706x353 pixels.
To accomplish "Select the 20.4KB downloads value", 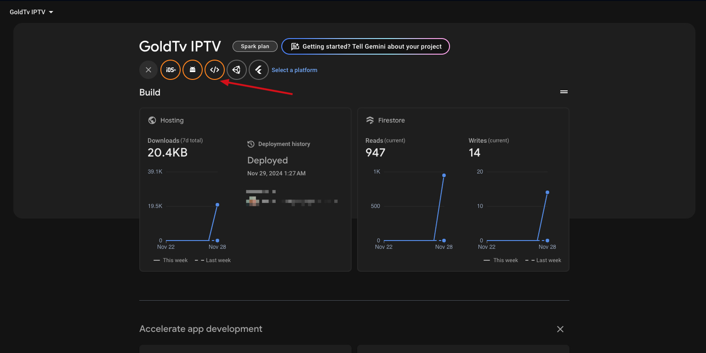I will pyautogui.click(x=168, y=153).
